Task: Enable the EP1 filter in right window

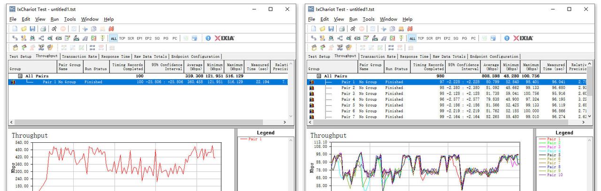Action: tap(438, 38)
